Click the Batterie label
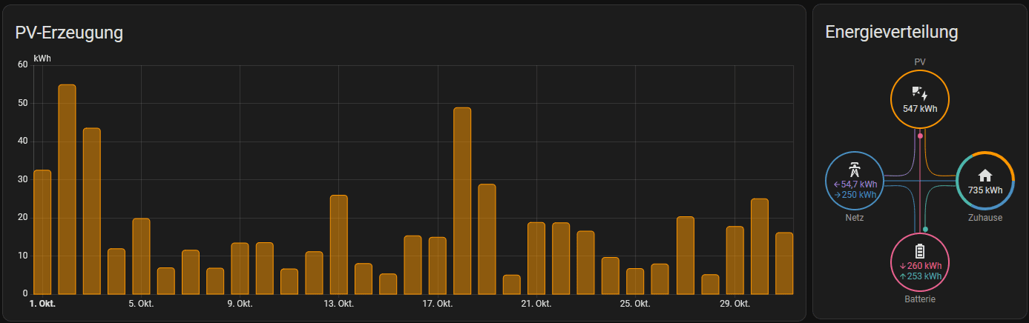 pyautogui.click(x=920, y=299)
